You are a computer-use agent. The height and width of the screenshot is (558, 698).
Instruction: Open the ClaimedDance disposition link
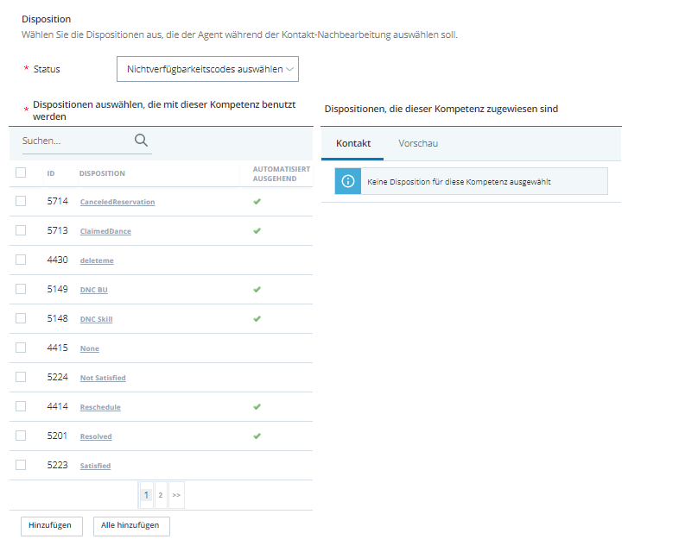point(105,231)
